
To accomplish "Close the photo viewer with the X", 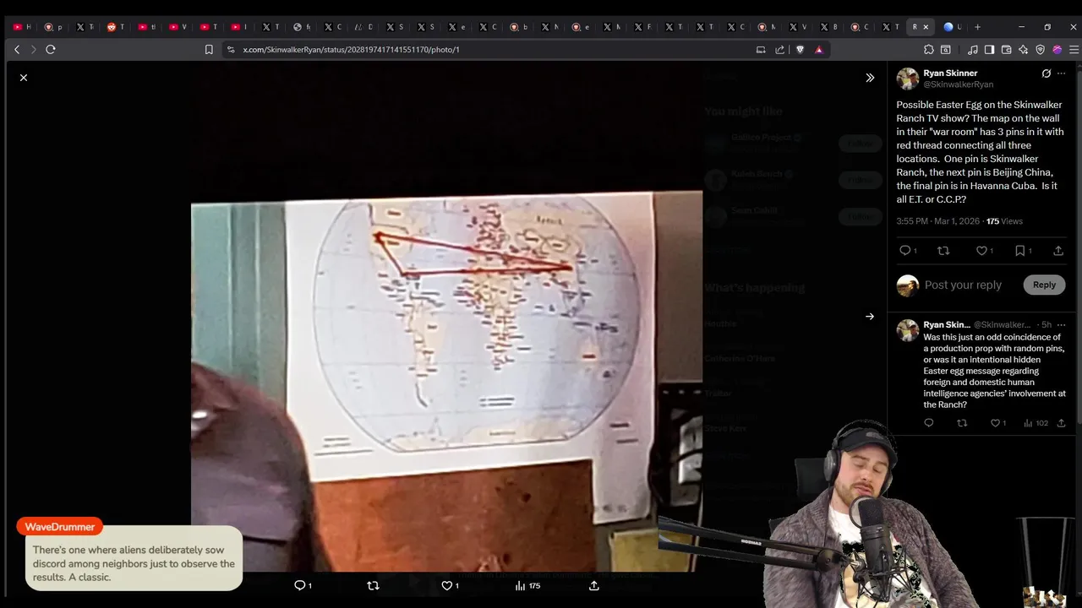I will 24,78.
